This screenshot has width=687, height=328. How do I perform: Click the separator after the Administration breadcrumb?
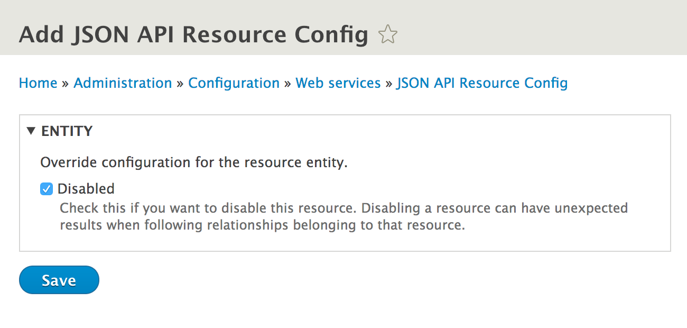coord(180,84)
